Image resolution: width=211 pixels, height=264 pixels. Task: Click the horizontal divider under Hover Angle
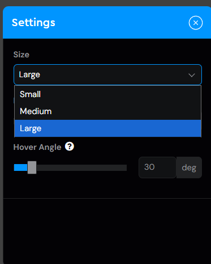pyautogui.click(x=107, y=198)
